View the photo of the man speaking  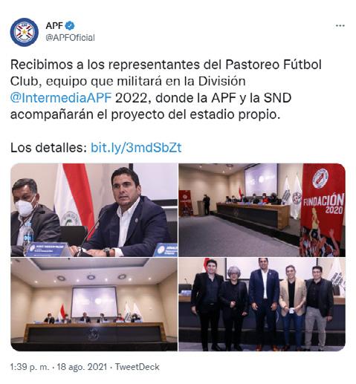tap(94, 209)
